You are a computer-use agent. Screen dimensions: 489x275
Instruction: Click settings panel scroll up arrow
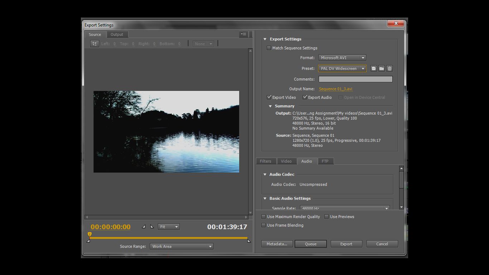pos(401,168)
